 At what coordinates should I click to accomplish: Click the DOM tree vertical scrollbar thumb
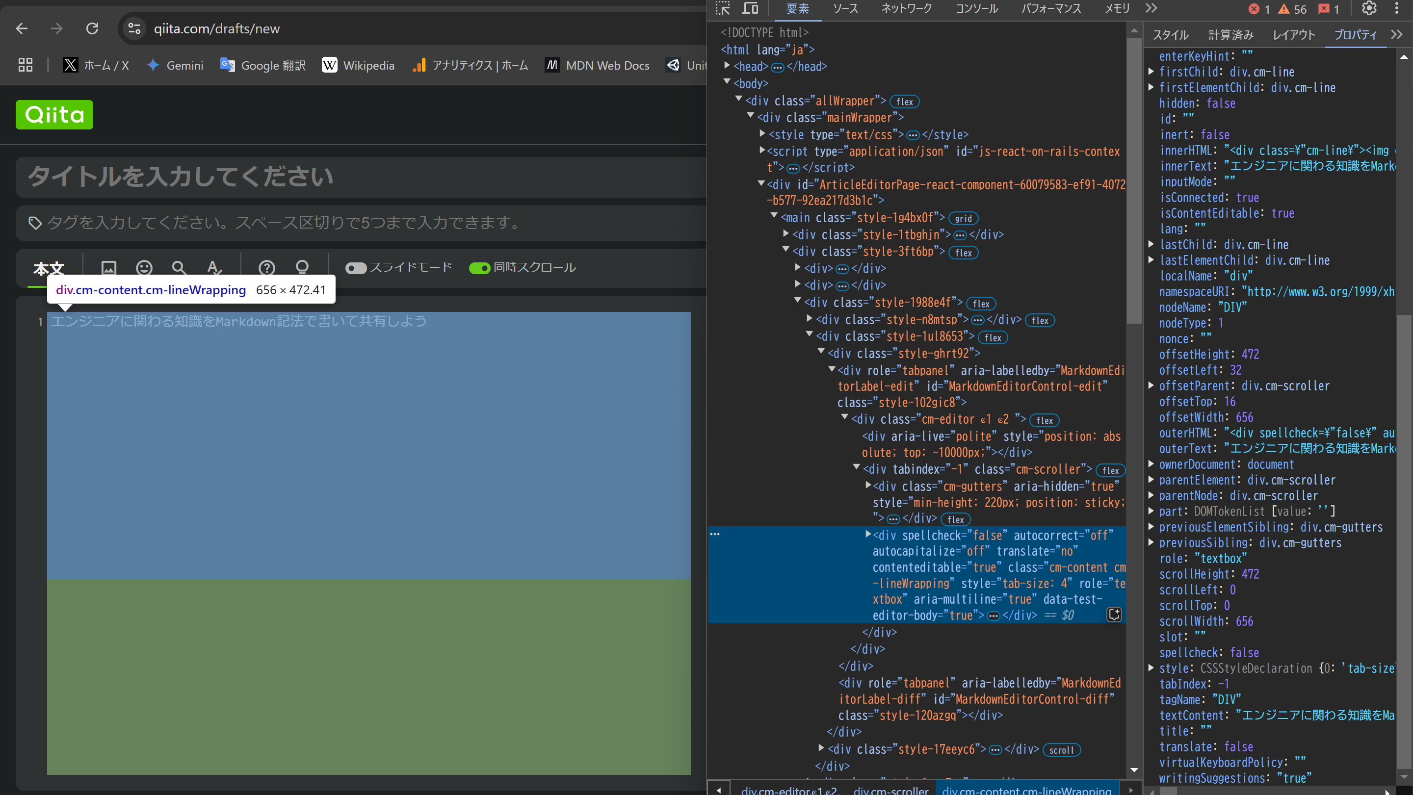coord(1134,181)
